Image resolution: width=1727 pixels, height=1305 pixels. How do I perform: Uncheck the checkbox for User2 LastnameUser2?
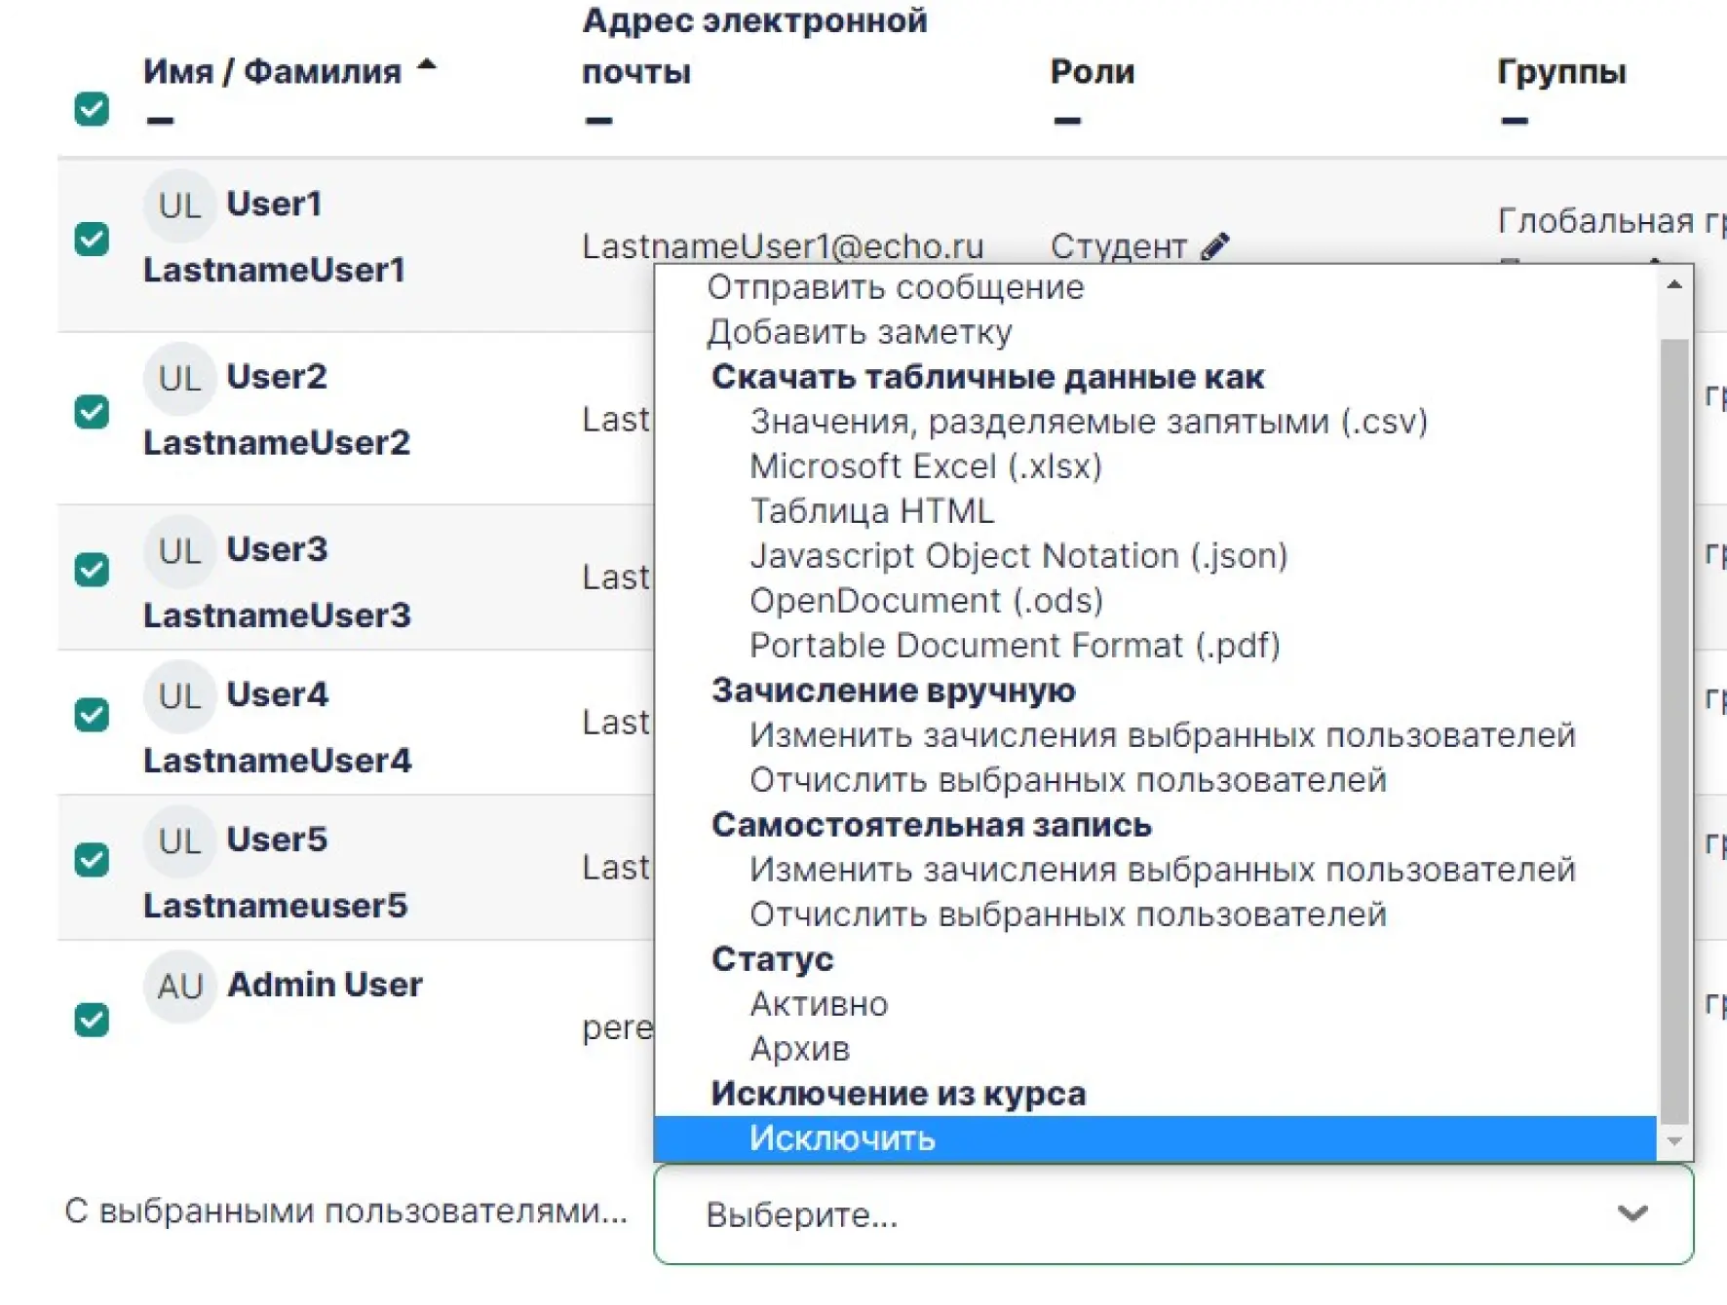click(92, 411)
